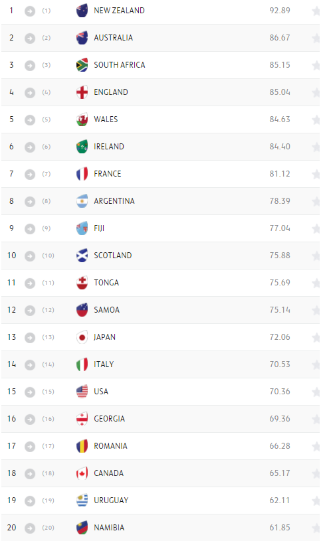
Task: Click the South Africa flag icon
Action: (x=82, y=65)
